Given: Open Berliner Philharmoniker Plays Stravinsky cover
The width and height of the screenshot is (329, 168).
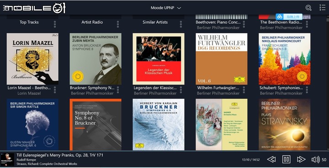Looking at the screenshot, I should (x=284, y=125).
